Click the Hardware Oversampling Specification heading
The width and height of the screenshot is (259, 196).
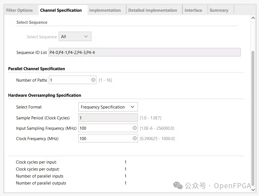coord(45,95)
